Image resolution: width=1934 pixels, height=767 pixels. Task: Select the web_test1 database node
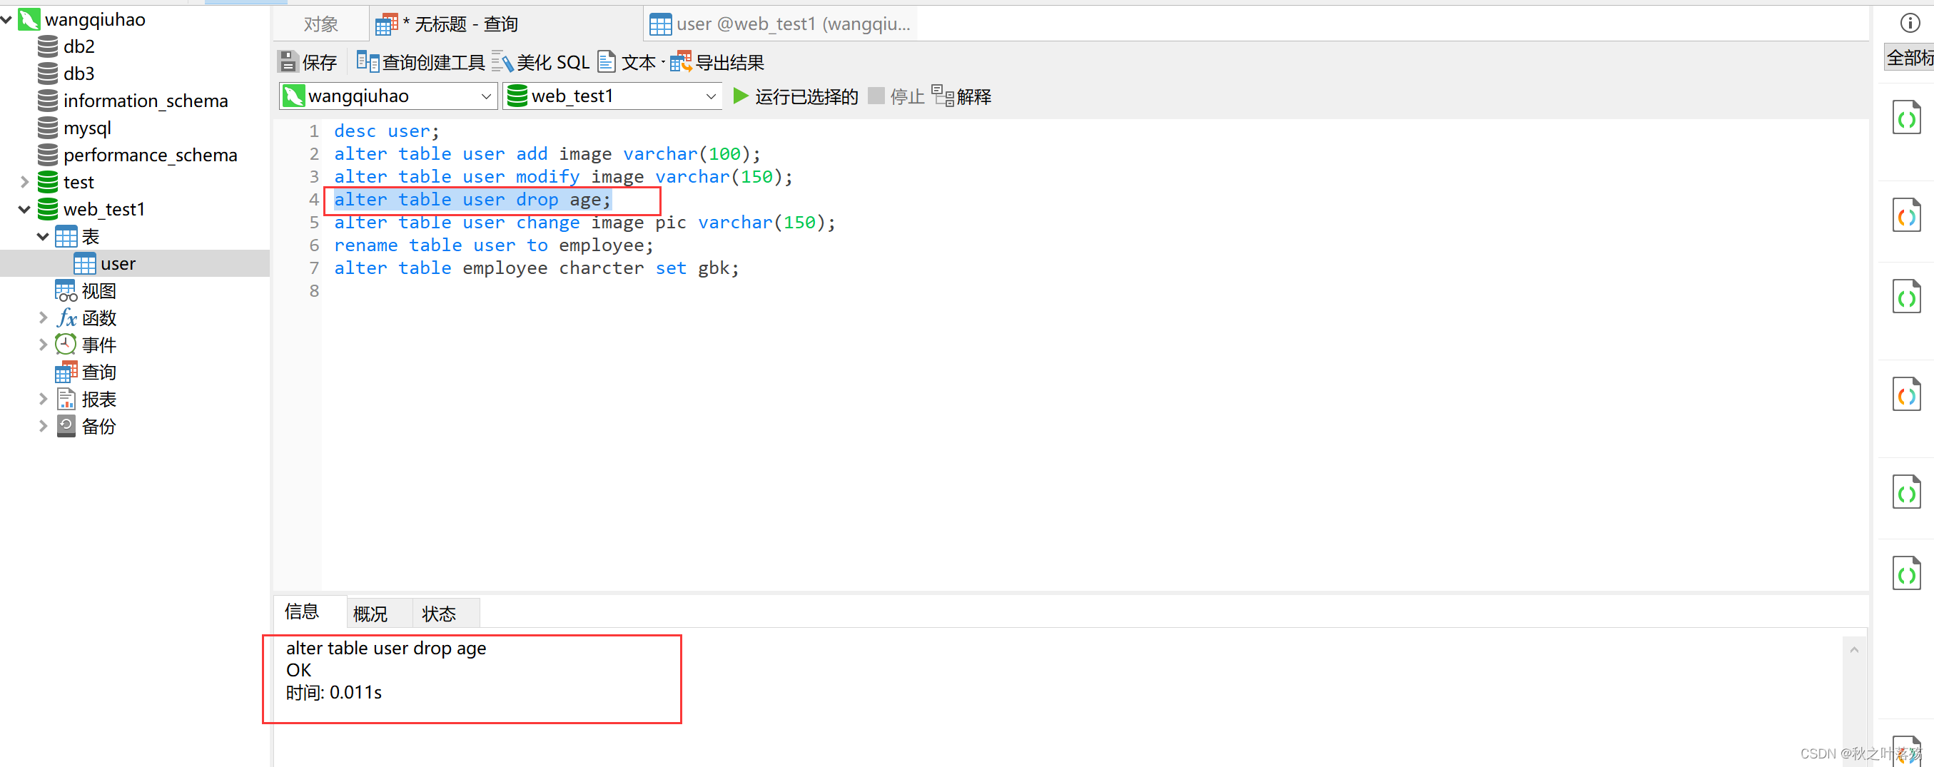91,208
